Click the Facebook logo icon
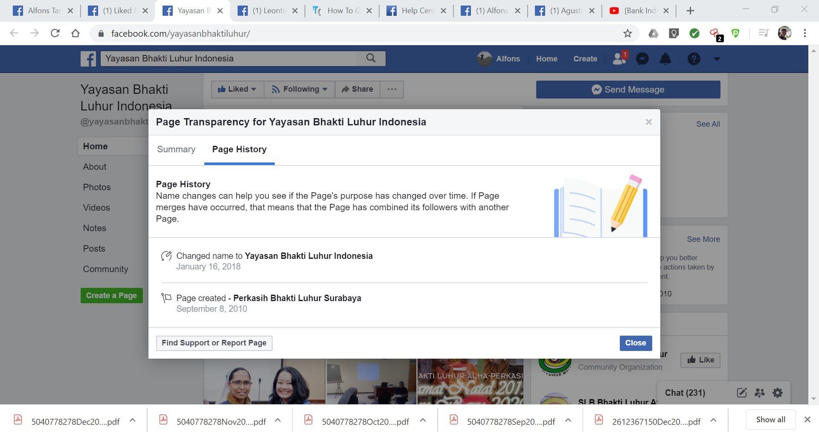This screenshot has height=435, width=819. (88, 59)
